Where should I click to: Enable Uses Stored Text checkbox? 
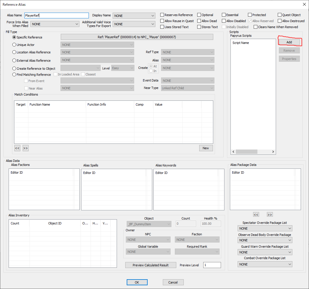click(162, 27)
